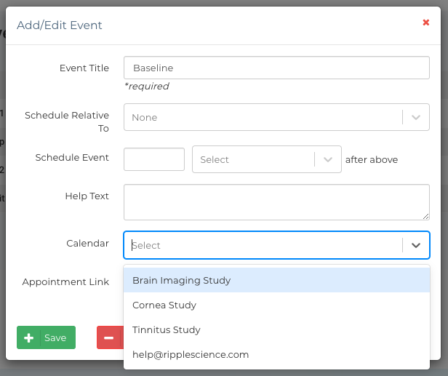Collapse the Calendar dropdown chevron

click(x=416, y=245)
